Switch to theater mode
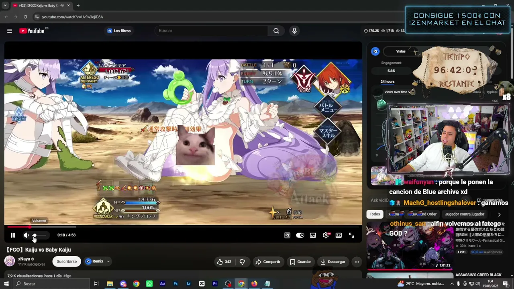 coord(339,235)
